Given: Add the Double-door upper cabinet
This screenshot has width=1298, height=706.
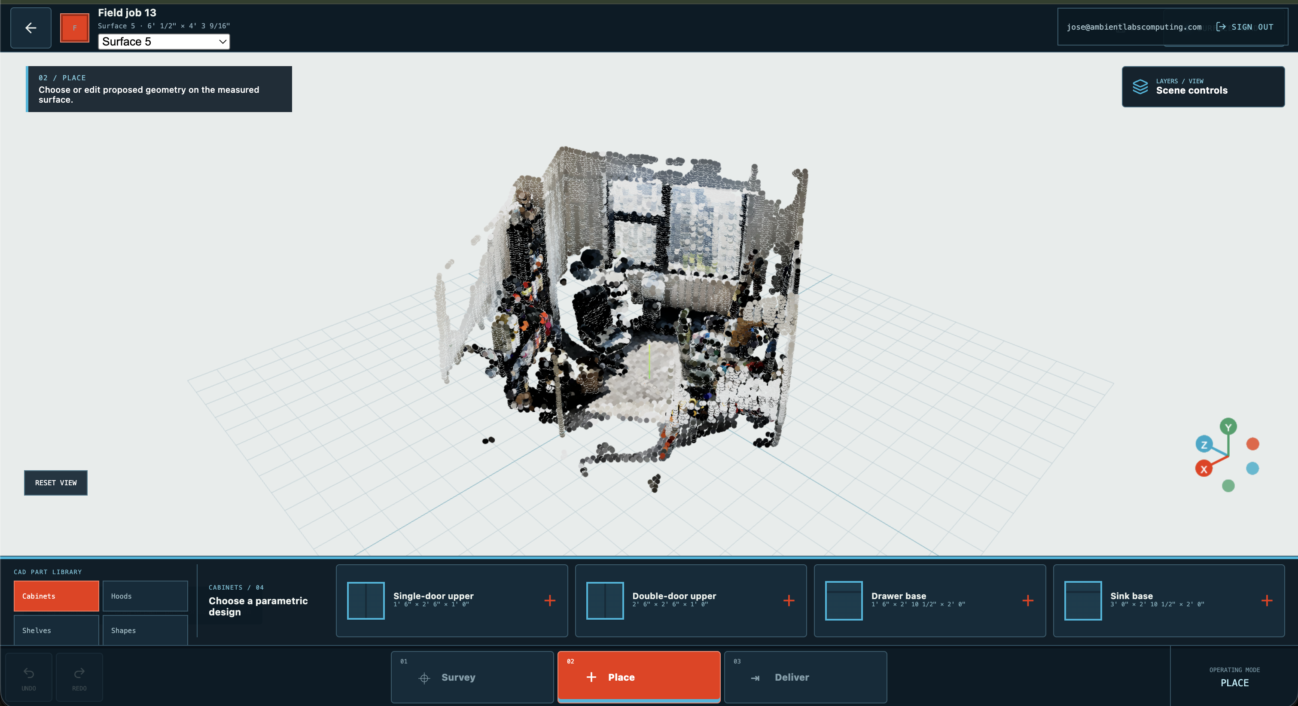Looking at the screenshot, I should coord(789,600).
